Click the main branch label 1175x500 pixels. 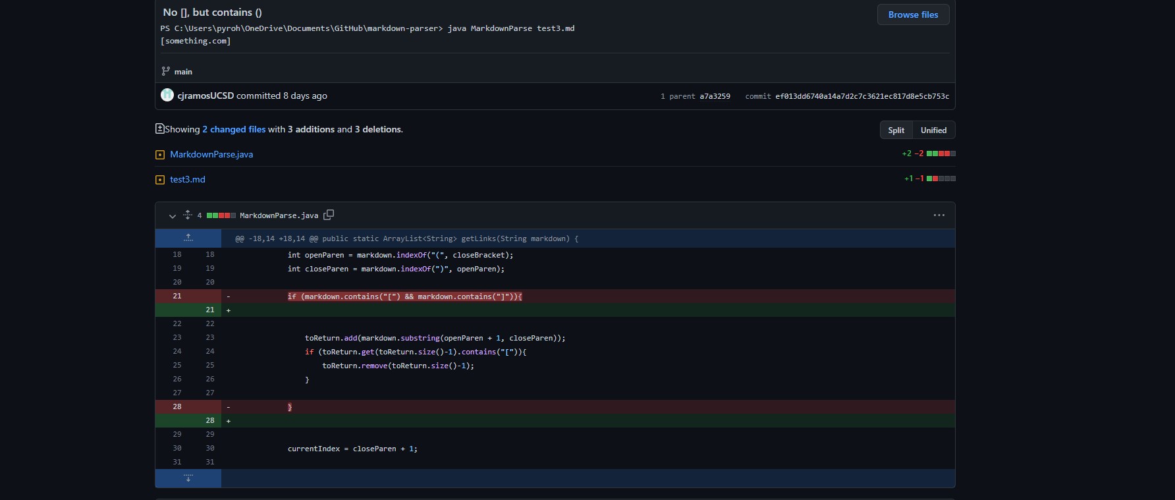click(x=183, y=71)
